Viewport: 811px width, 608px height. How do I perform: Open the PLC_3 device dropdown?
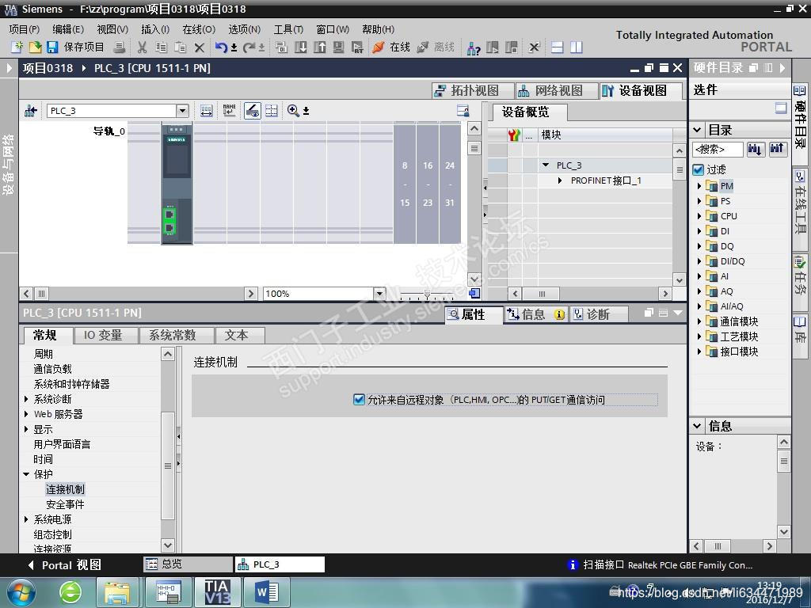click(183, 111)
